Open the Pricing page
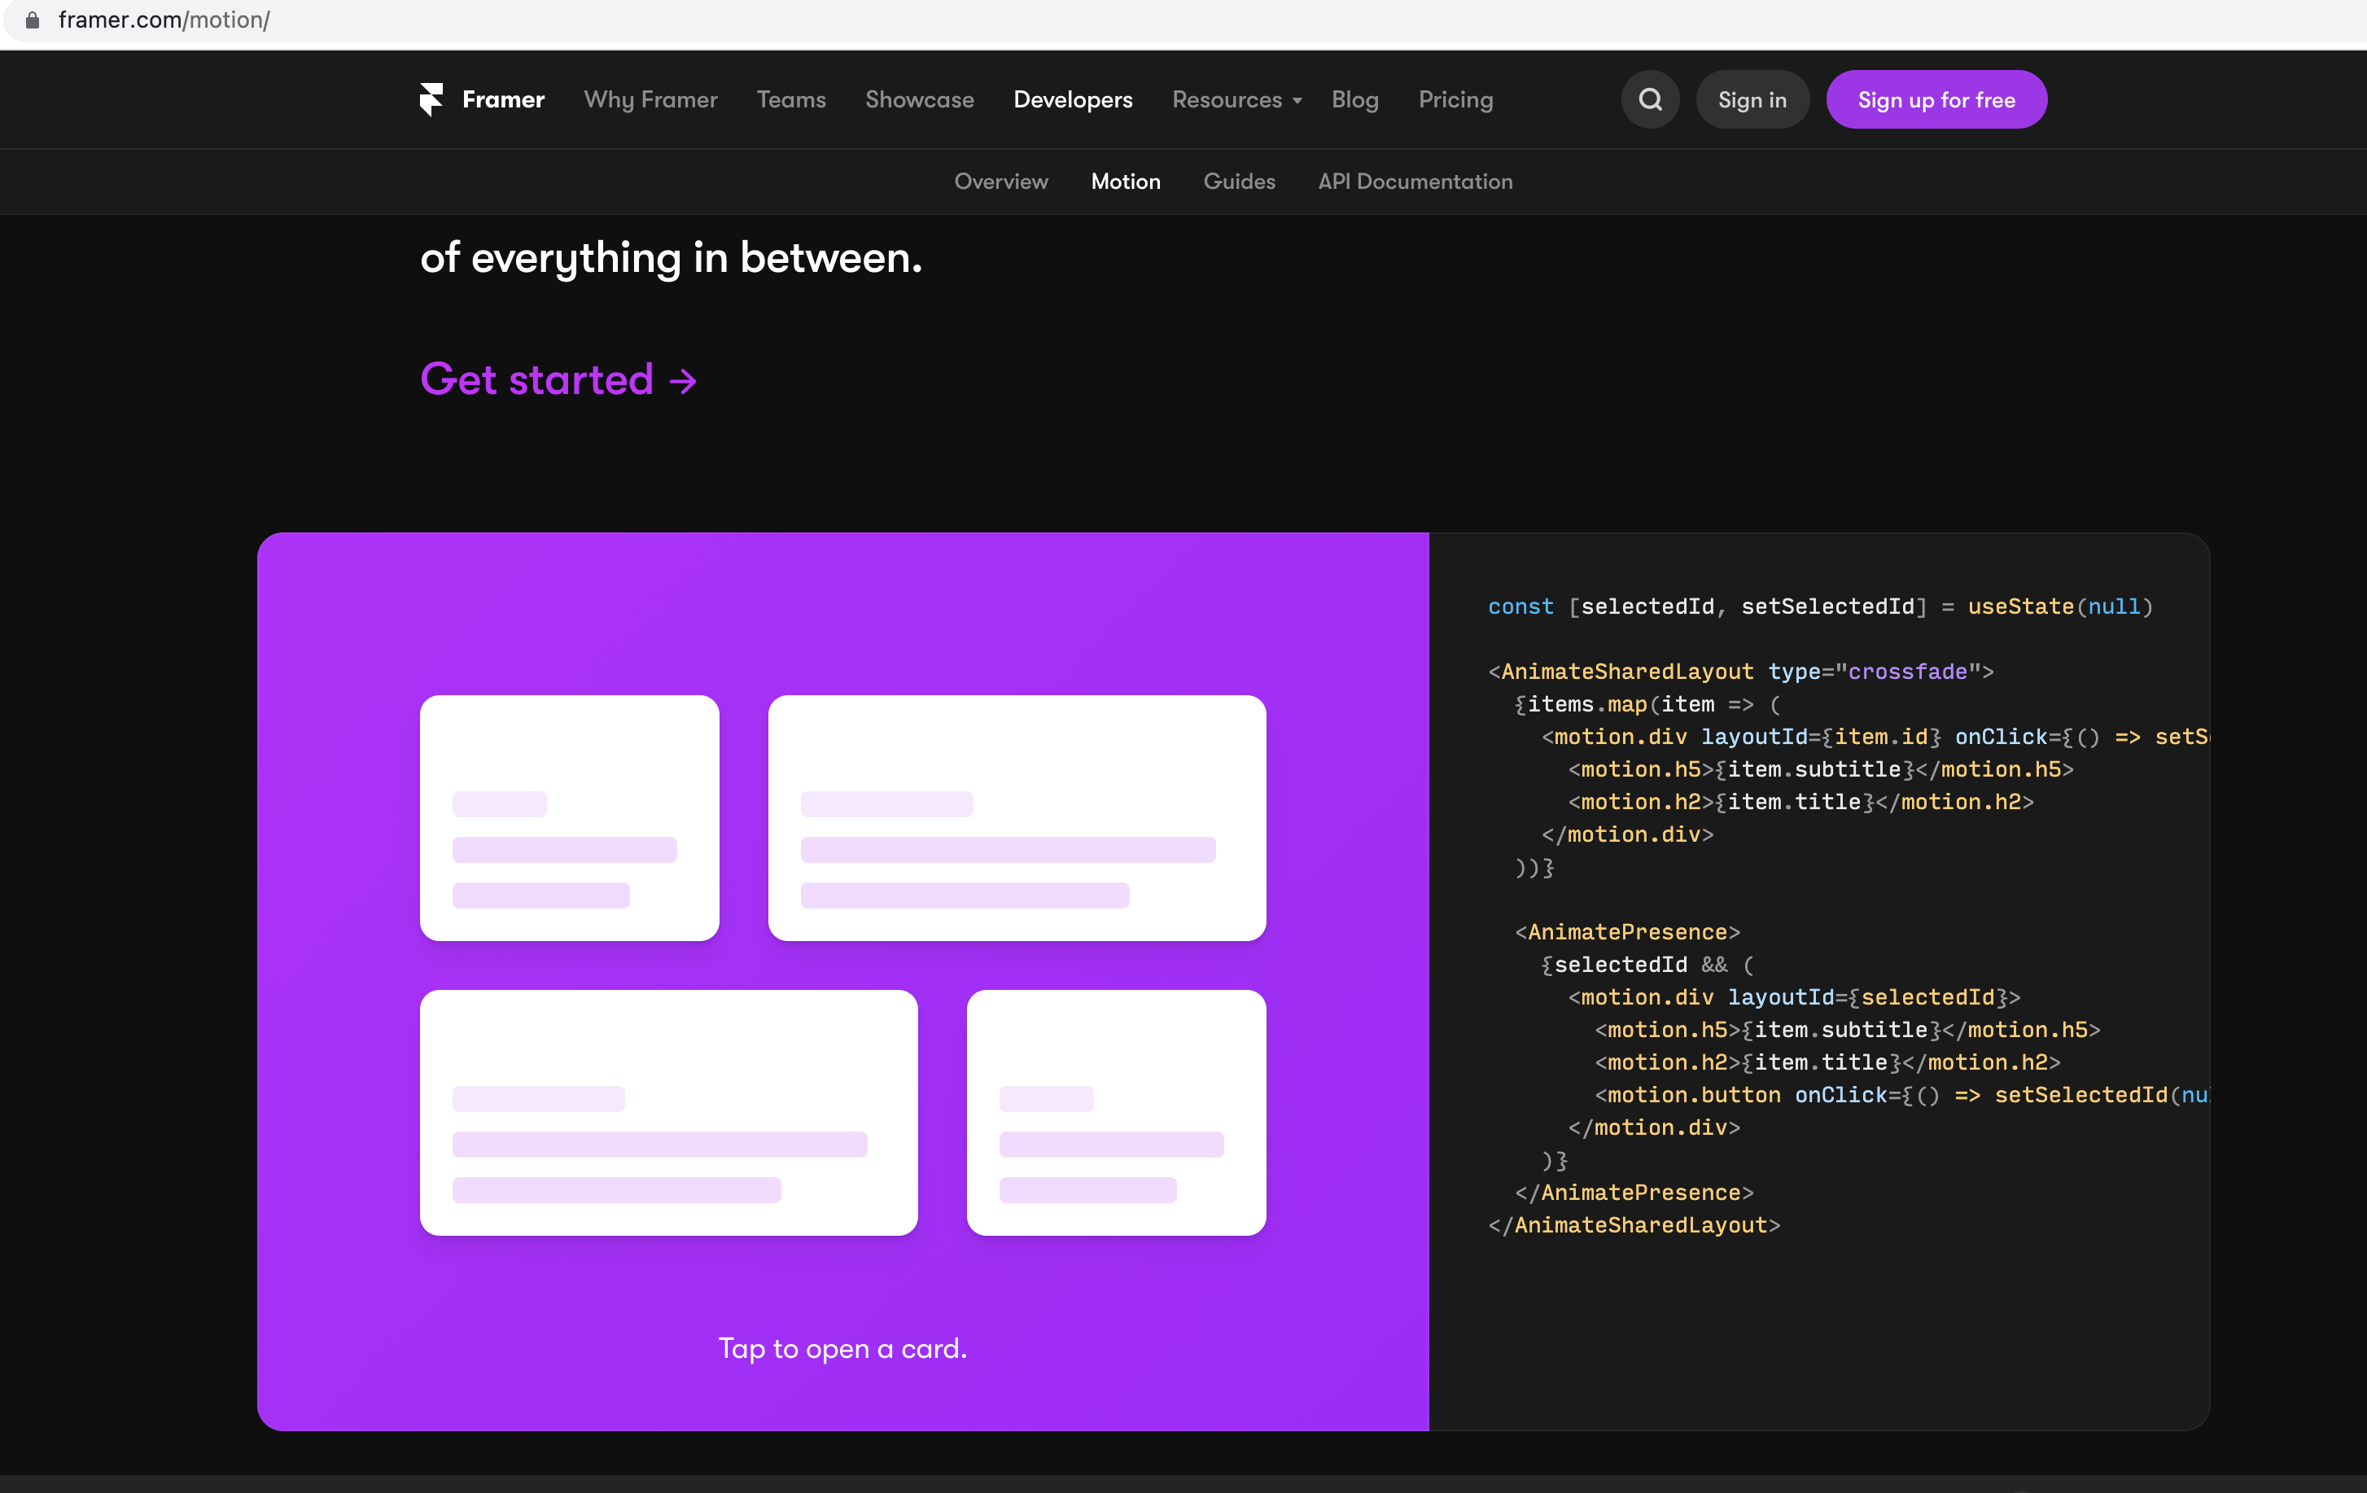This screenshot has width=2367, height=1493. point(1456,99)
